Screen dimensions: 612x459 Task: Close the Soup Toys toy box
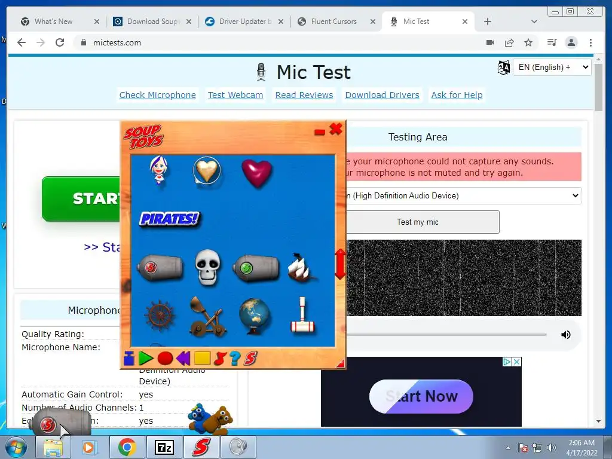pos(336,129)
